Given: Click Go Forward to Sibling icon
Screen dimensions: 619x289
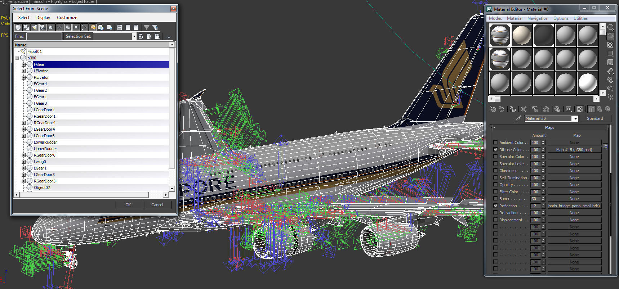Looking at the screenshot, I should click(608, 109).
